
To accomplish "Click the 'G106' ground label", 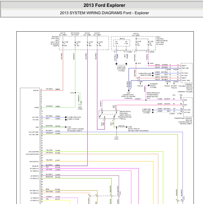I will pyautogui.click(x=130, y=127).
